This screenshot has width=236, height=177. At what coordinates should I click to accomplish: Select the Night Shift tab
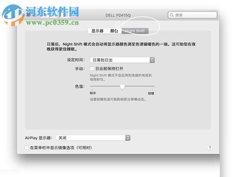click(135, 31)
